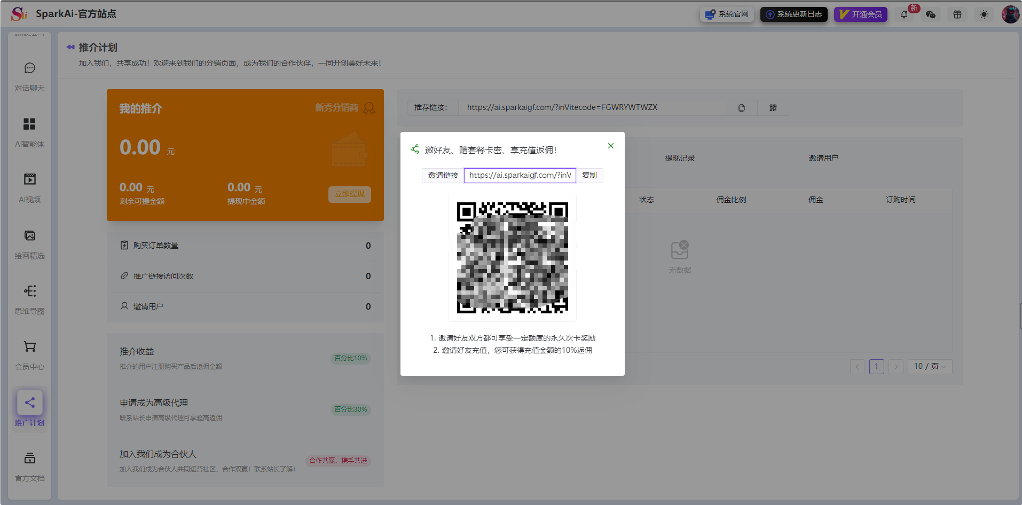Click the 加入我们成为合伙人 heading
The image size is (1022, 505).
pos(158,454)
